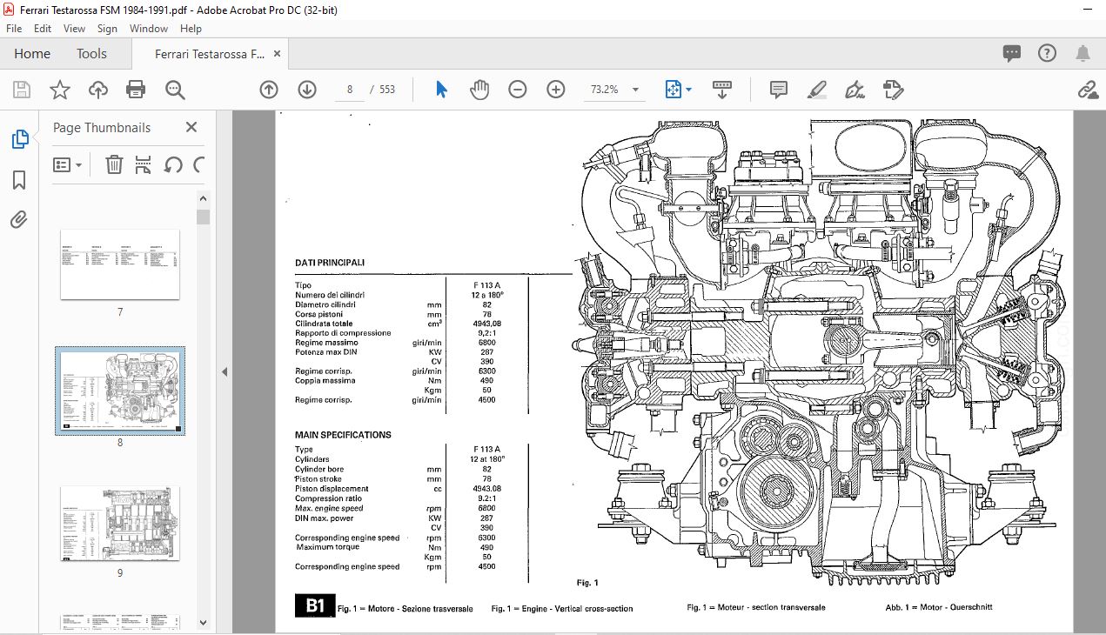Click "Fig. 1 = Moteur - section transversale" caption

[756, 607]
